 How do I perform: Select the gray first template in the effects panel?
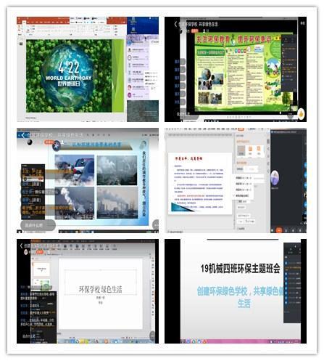(x=241, y=150)
